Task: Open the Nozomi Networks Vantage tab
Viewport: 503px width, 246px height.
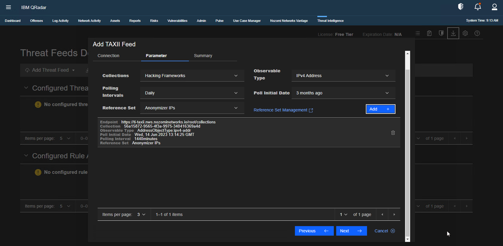Action: tap(289, 21)
